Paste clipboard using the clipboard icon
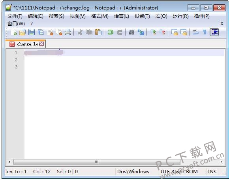The image size is (229, 180). [98, 32]
